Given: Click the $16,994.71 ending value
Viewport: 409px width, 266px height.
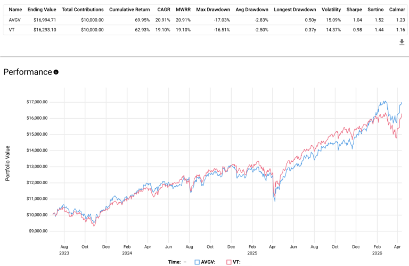Looking at the screenshot, I should [45, 20].
